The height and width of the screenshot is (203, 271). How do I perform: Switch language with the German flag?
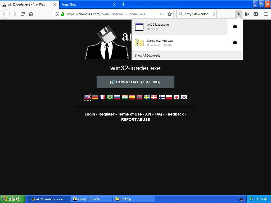pos(95,97)
